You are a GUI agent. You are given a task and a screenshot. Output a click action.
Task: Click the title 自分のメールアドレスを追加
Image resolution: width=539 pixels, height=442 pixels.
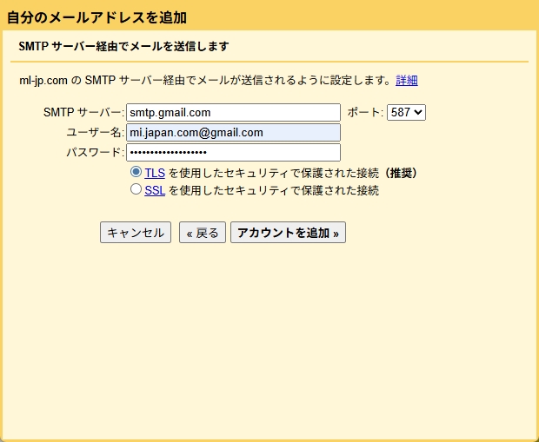pos(97,17)
